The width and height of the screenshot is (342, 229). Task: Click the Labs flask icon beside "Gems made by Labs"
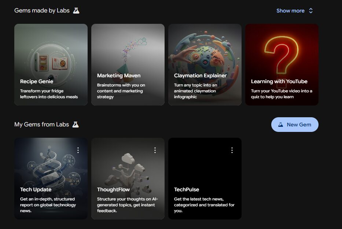tap(76, 11)
